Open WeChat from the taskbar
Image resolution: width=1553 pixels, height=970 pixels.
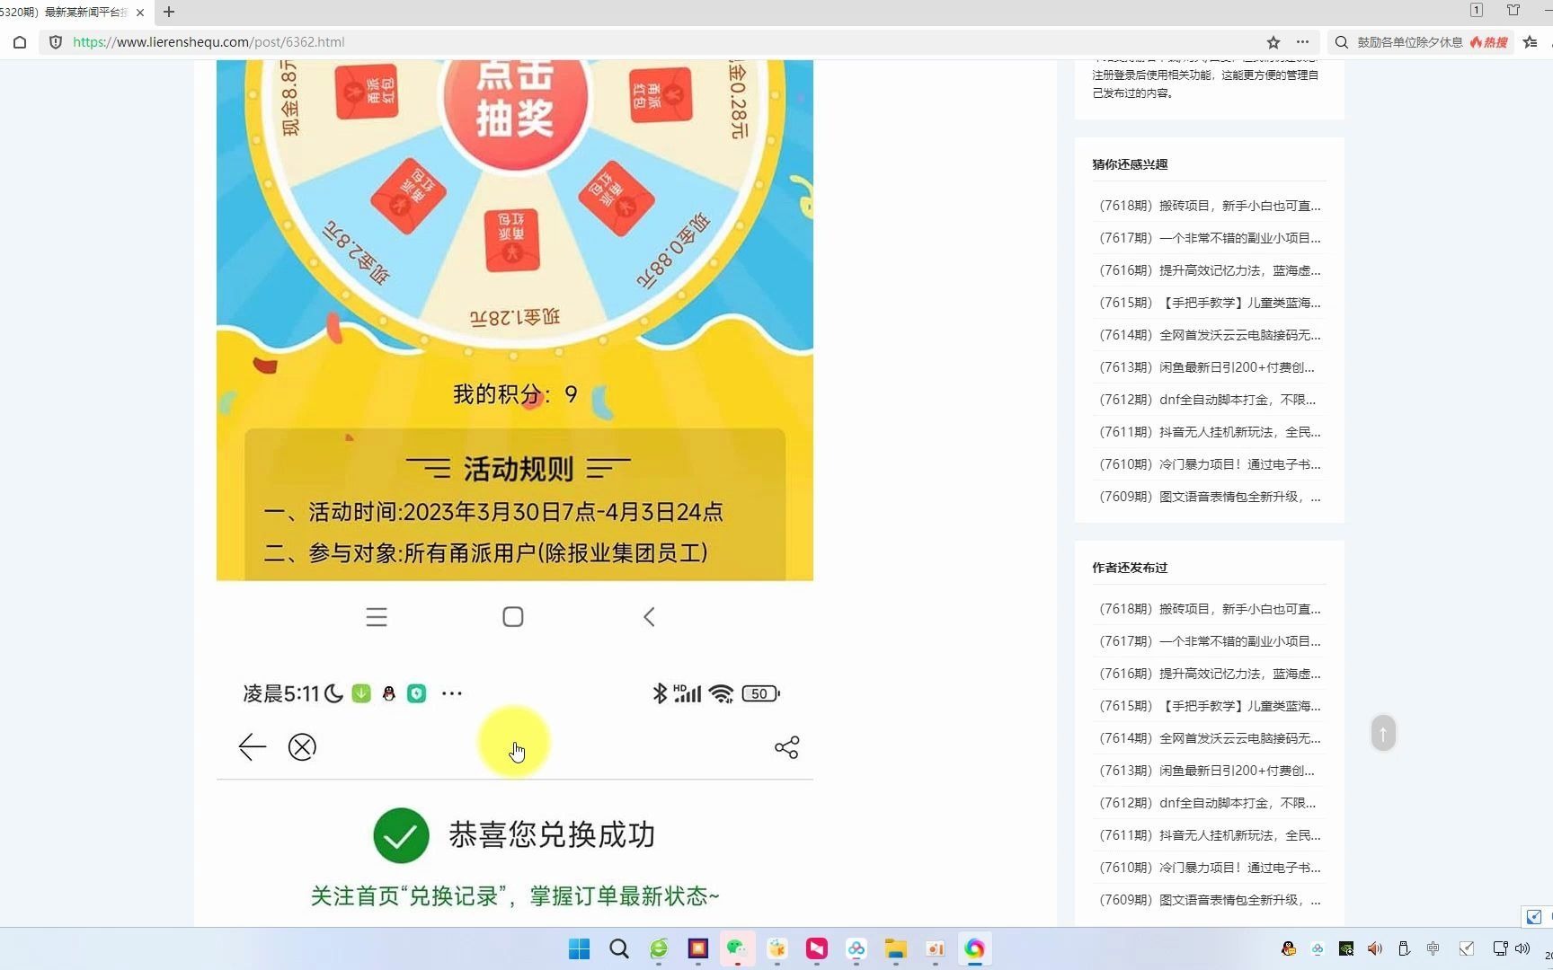736,948
